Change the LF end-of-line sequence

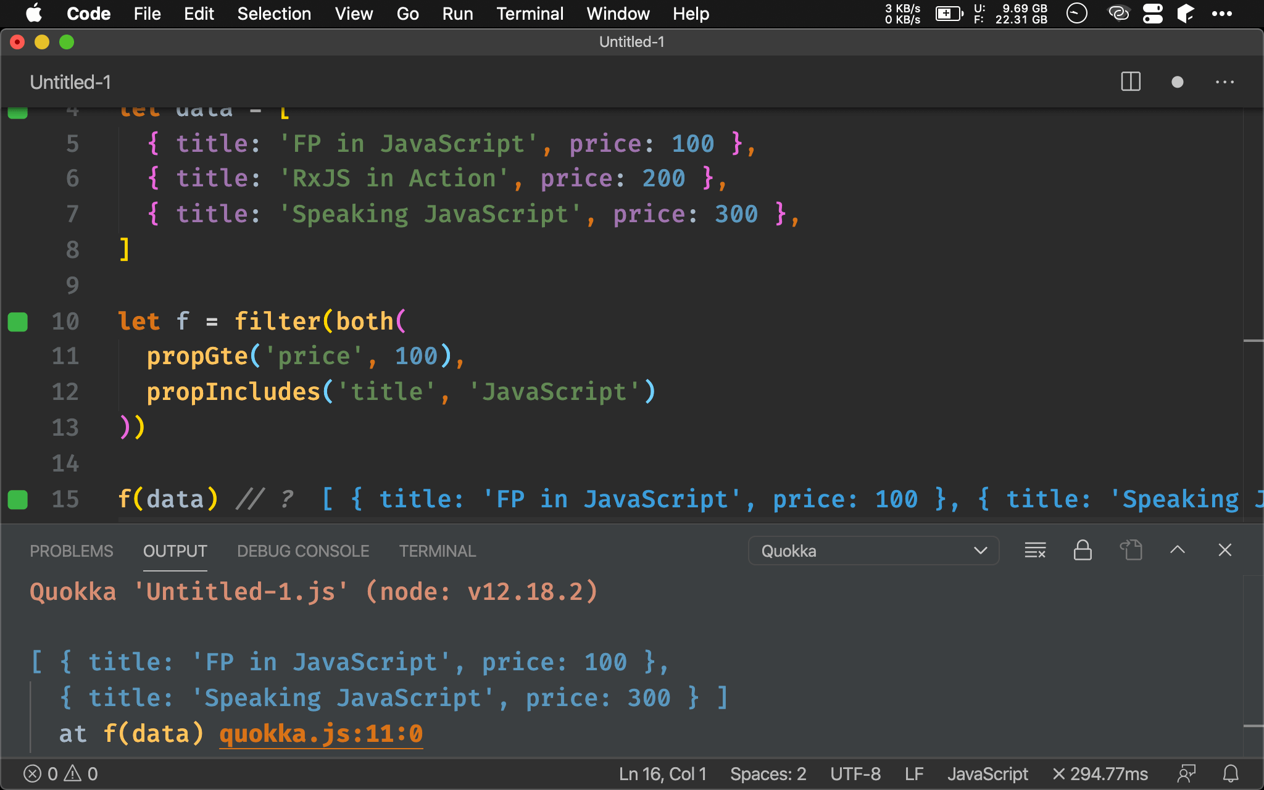coord(914,774)
